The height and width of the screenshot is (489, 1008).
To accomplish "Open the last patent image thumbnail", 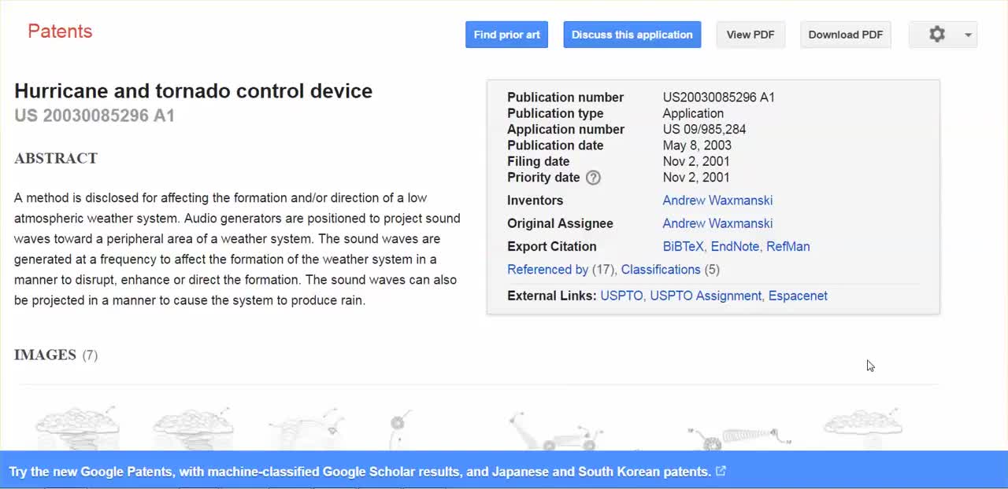I will pyautogui.click(x=862, y=428).
